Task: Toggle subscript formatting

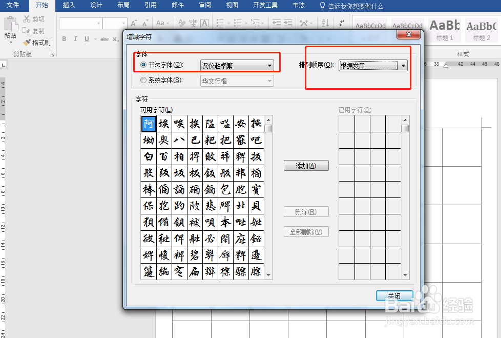Action: tap(115, 39)
